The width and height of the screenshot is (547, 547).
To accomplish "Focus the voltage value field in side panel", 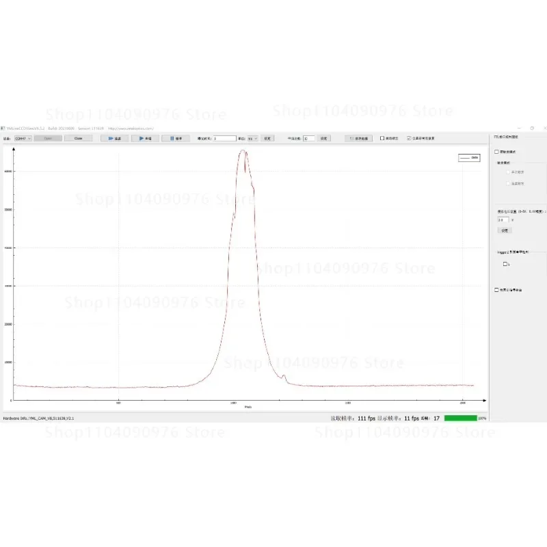I will click(x=503, y=219).
